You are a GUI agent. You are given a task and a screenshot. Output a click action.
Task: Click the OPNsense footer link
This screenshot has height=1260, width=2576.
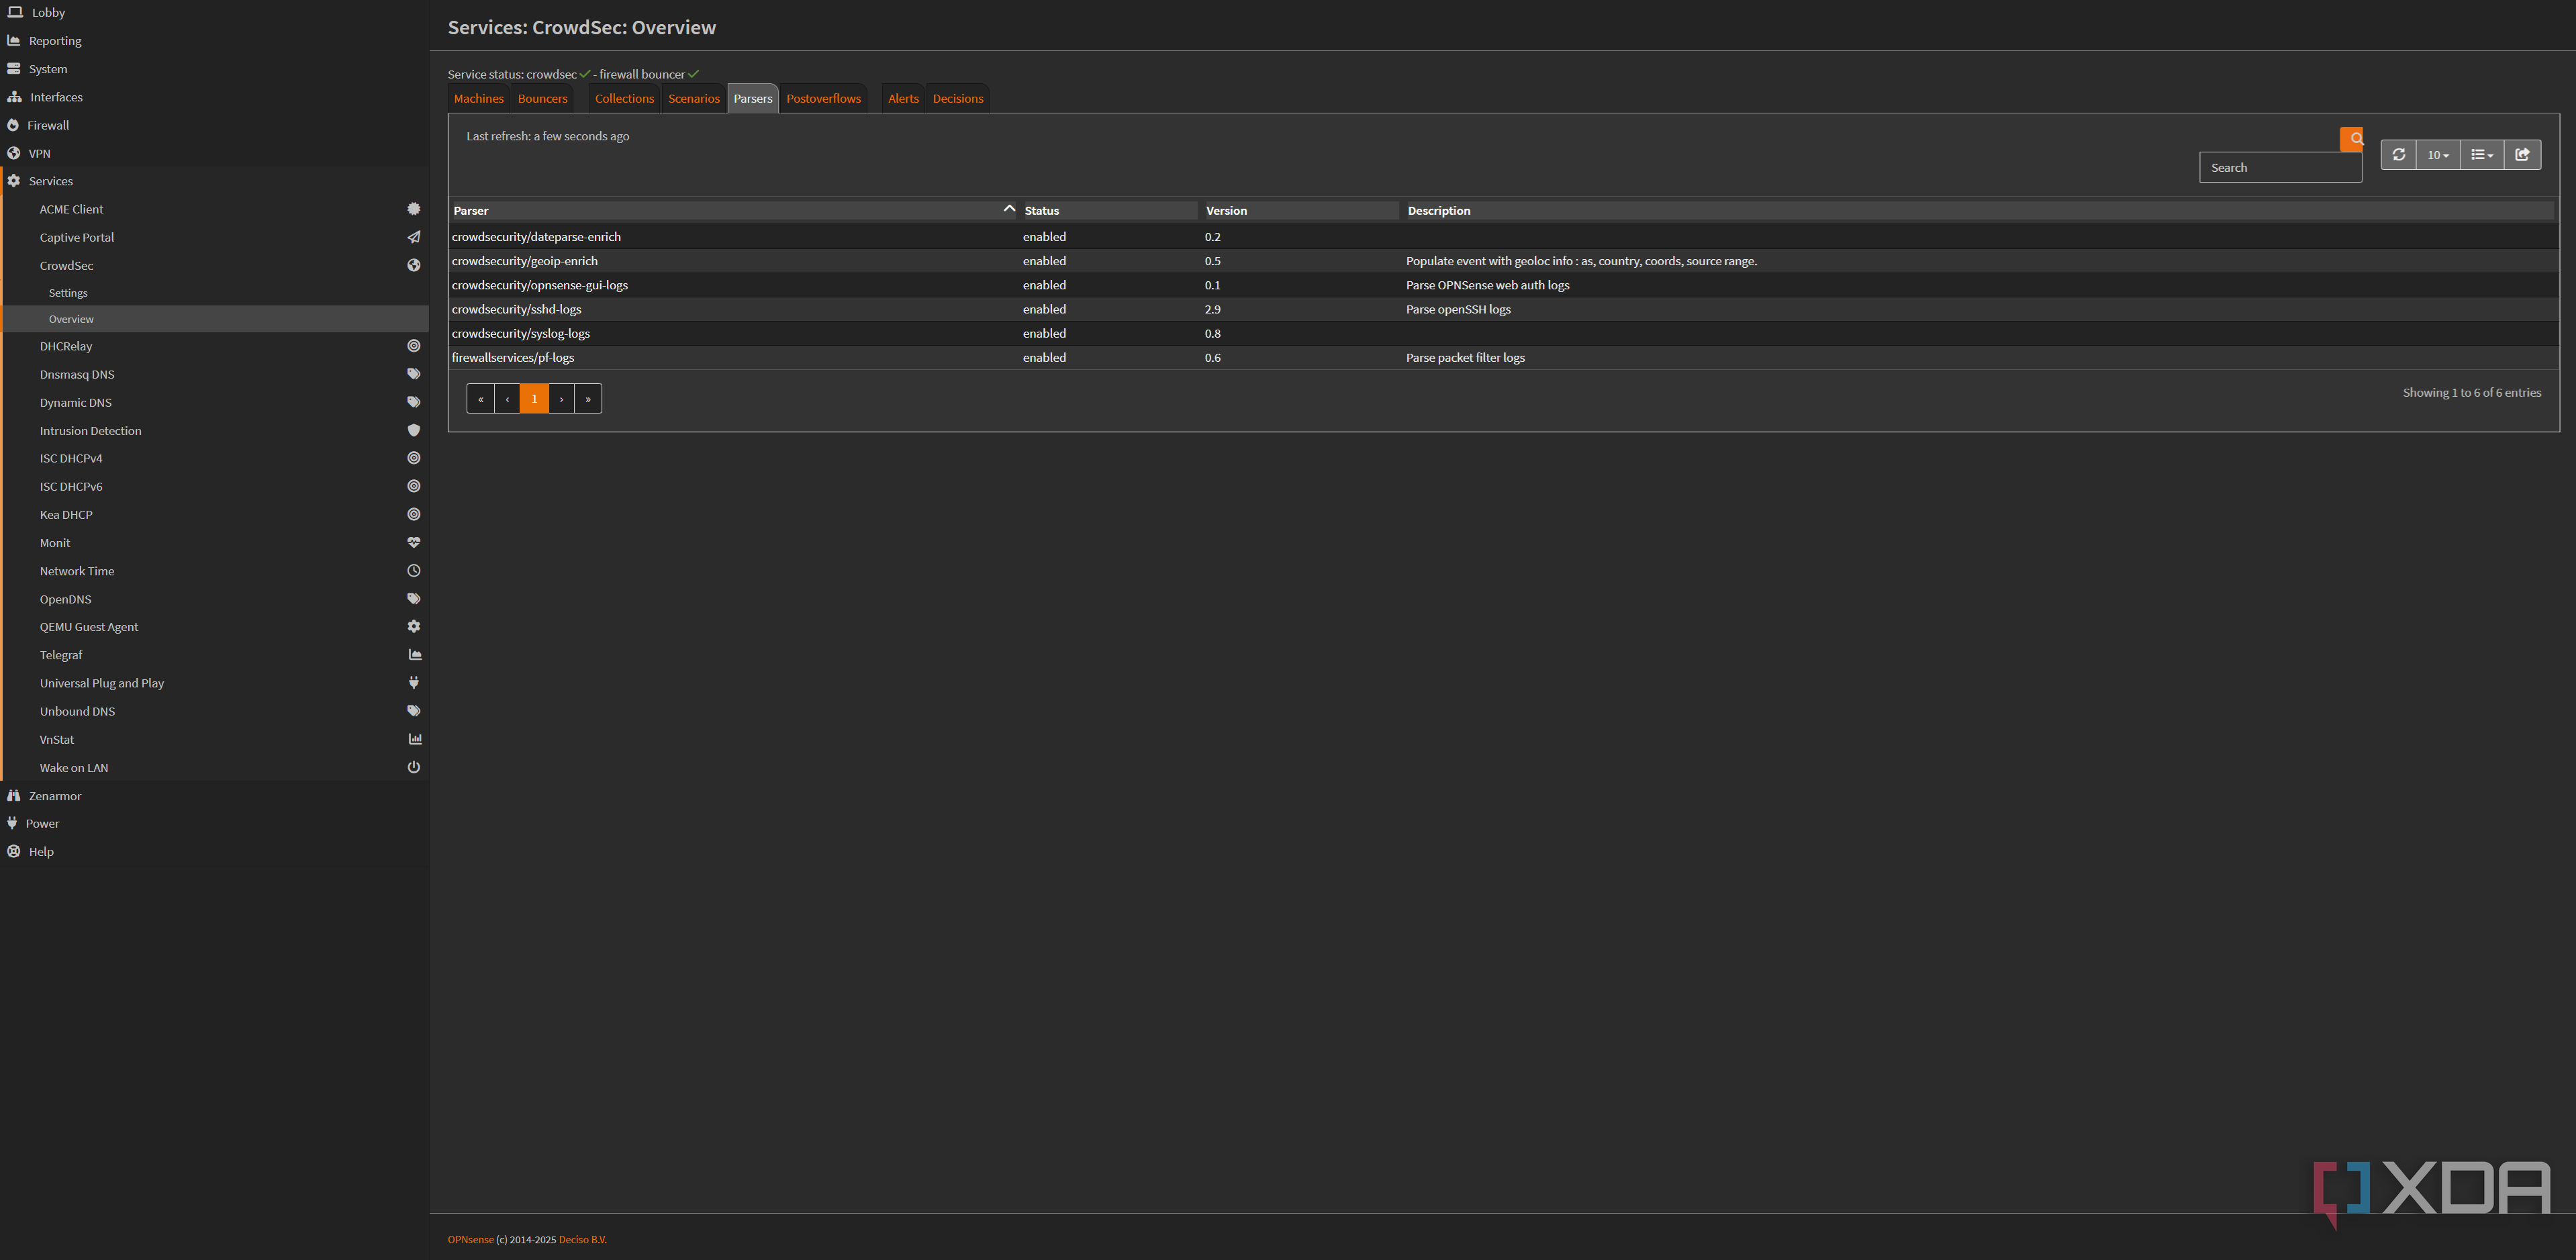pyautogui.click(x=470, y=1240)
